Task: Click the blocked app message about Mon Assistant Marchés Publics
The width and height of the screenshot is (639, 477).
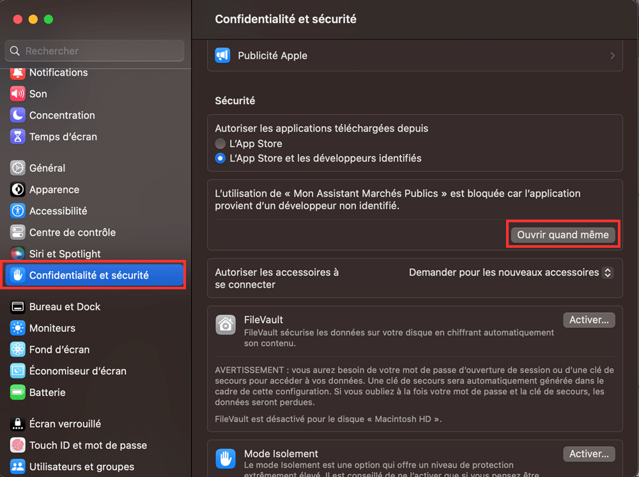Action: (397, 200)
